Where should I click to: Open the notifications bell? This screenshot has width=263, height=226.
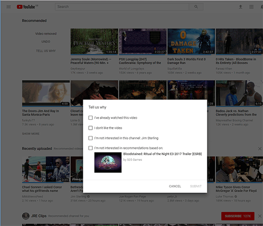(262, 7)
